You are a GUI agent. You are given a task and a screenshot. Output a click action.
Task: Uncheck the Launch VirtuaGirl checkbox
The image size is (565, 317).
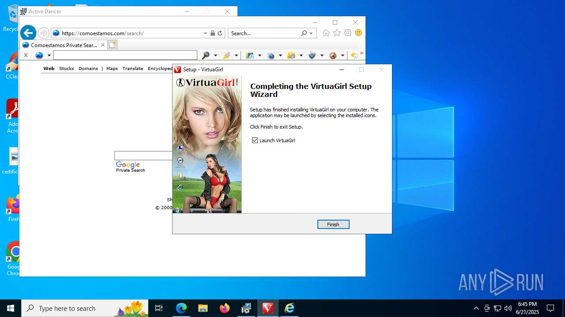[x=255, y=140]
